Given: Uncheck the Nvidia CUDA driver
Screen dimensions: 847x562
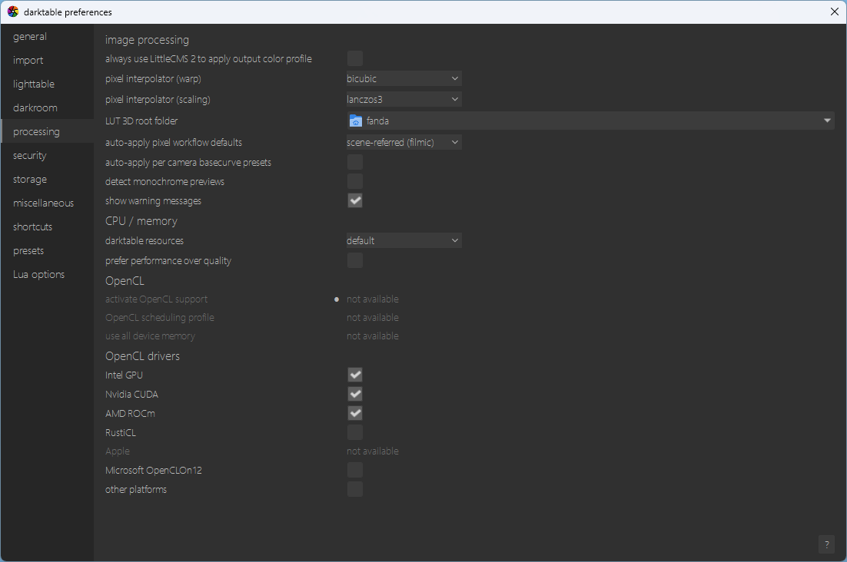Looking at the screenshot, I should click(355, 394).
